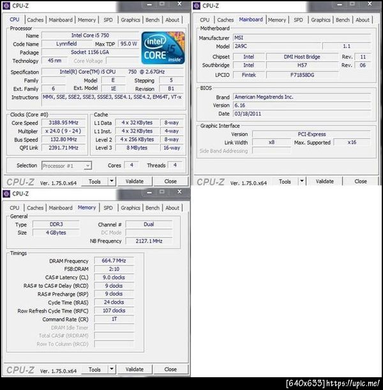383x390 pixels.
Task: Click the PCI-Express version field
Action: [312, 134]
